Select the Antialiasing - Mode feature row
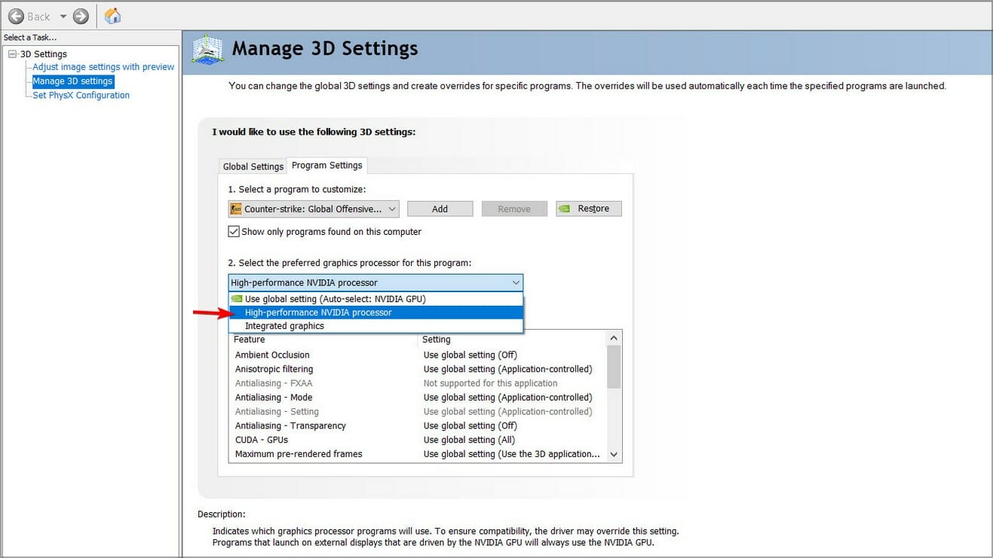This screenshot has height=558, width=993. point(418,398)
